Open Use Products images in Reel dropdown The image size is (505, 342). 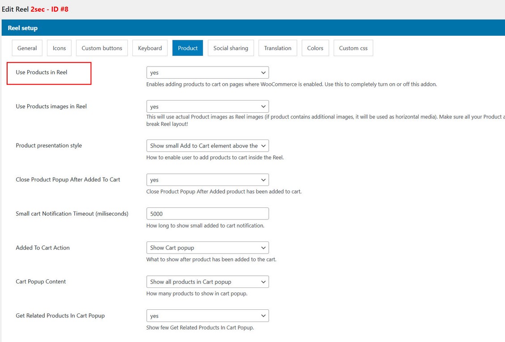point(208,106)
